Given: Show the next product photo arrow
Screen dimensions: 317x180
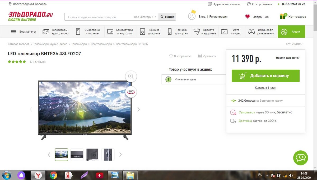Looking at the screenshot, I should tap(138, 109).
